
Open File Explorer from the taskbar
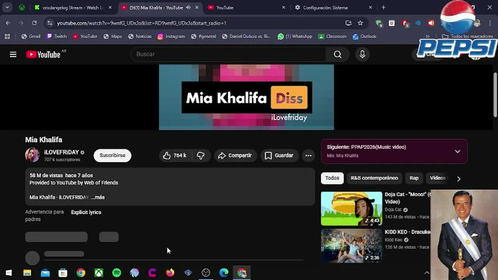click(27, 273)
